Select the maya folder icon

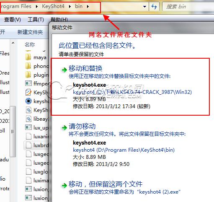coord(28,57)
